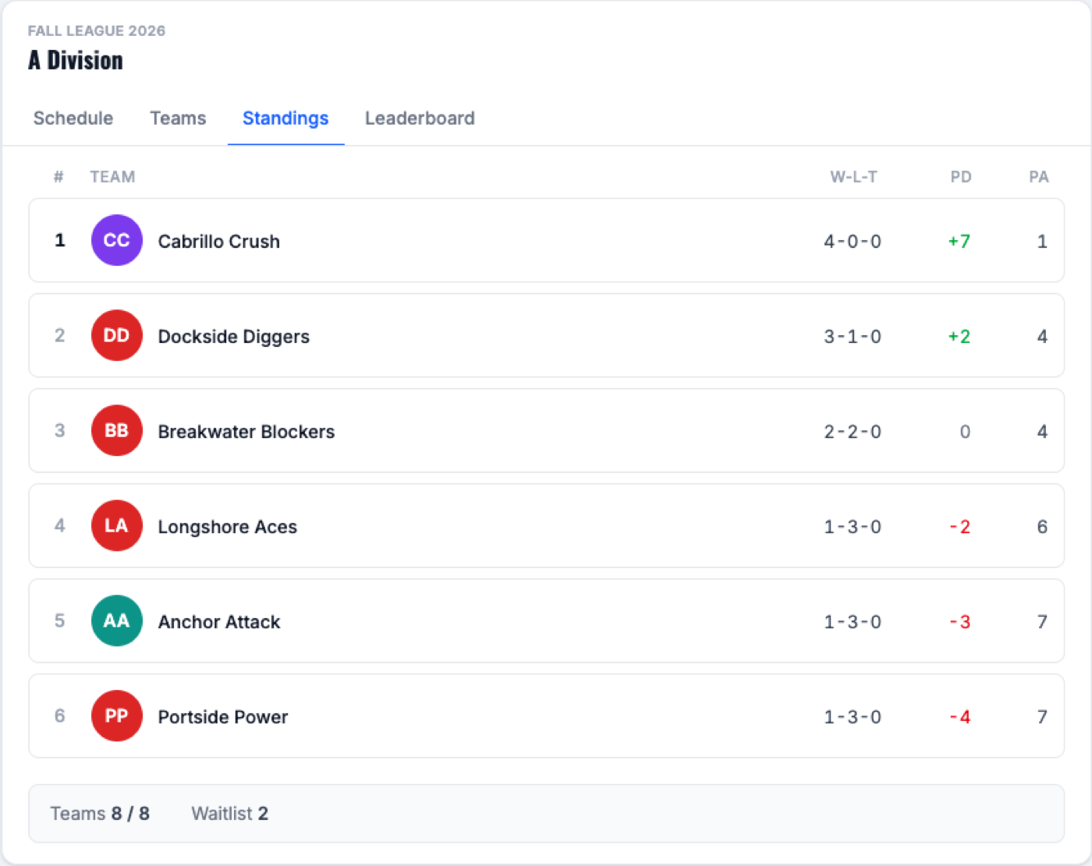Screen dimensions: 1092x866
Task: Click the BB team avatar
Action: tap(117, 430)
